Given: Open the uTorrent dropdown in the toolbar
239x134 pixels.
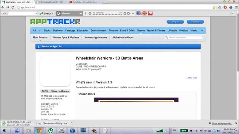Looking at the screenshot, I should point(81,13).
